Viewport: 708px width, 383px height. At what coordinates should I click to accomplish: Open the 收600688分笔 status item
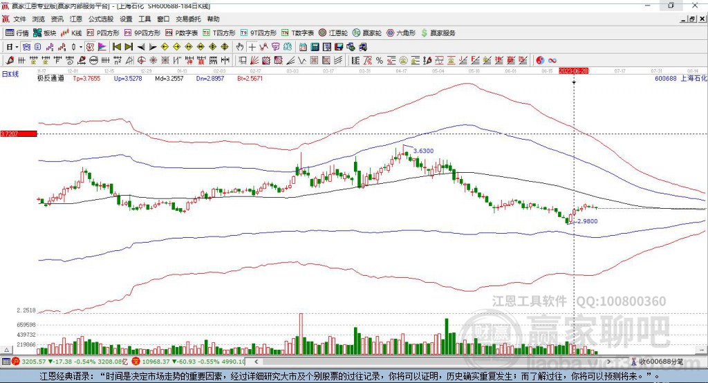[x=658, y=362]
